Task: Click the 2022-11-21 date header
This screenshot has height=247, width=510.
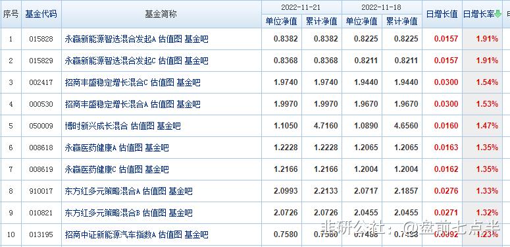Action: click(x=301, y=7)
